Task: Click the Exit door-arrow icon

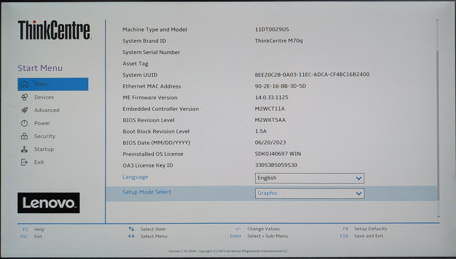Action: coord(24,162)
